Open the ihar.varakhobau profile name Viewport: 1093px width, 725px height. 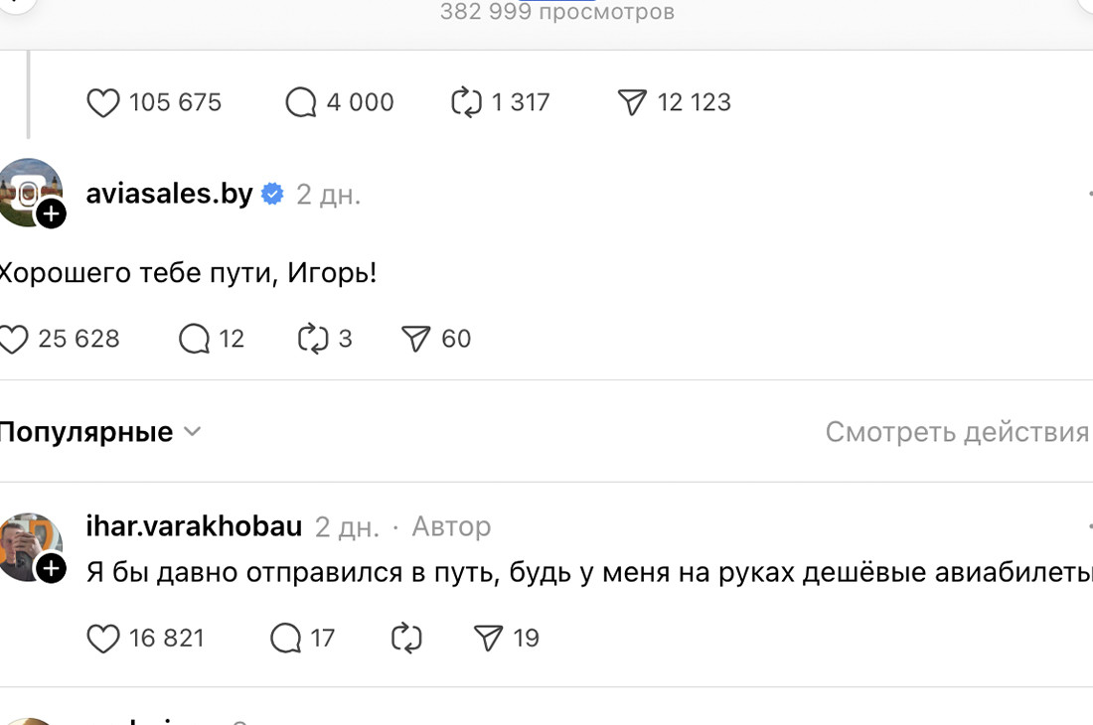[194, 526]
